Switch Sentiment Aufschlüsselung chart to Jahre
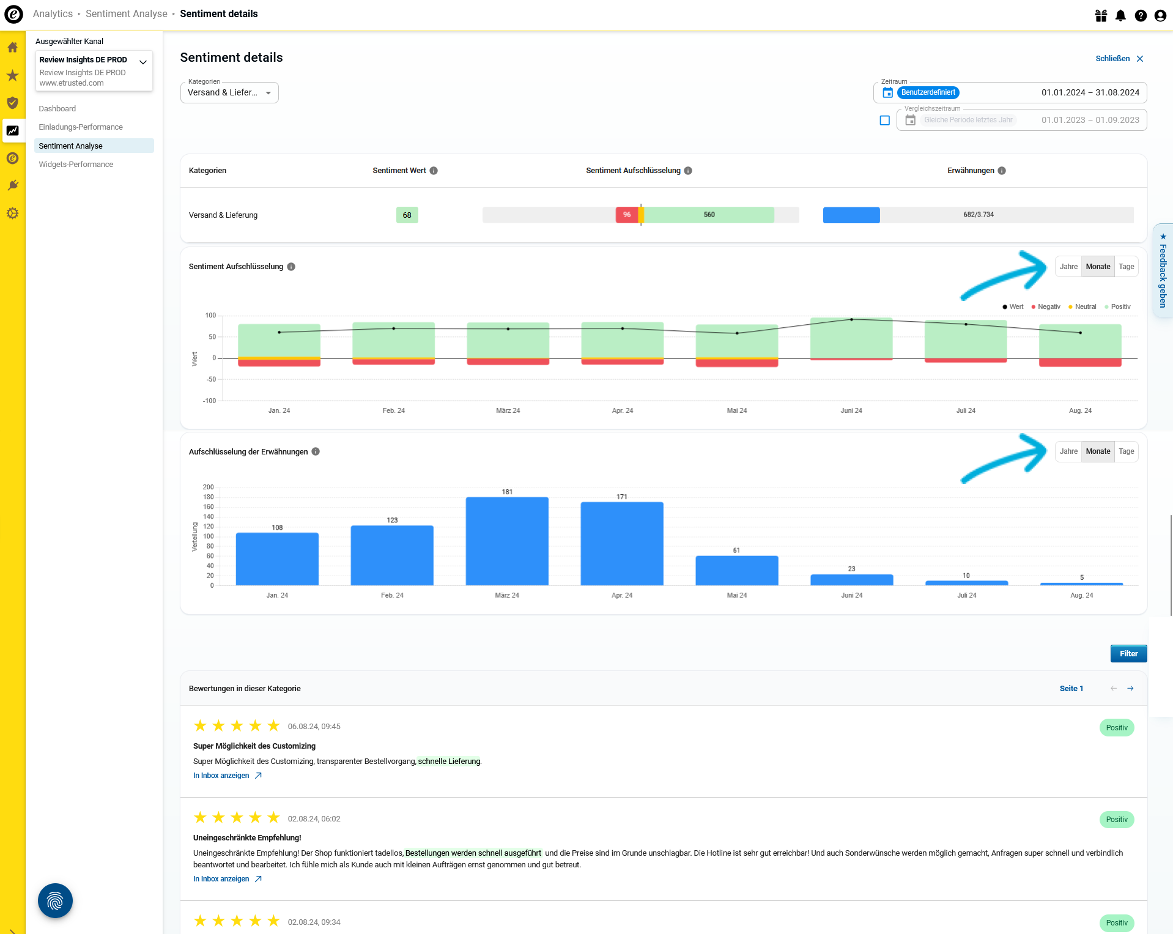Viewport: 1173px width, 934px height. [x=1068, y=267]
